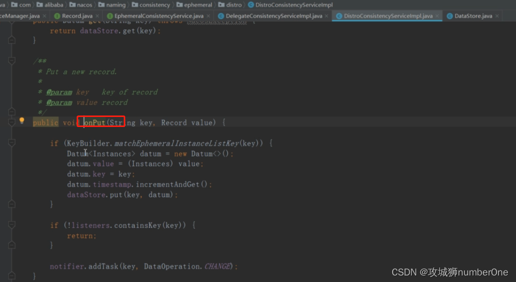Close the ceManager.java tab
Image resolution: width=516 pixels, height=282 pixels.
tap(45, 16)
